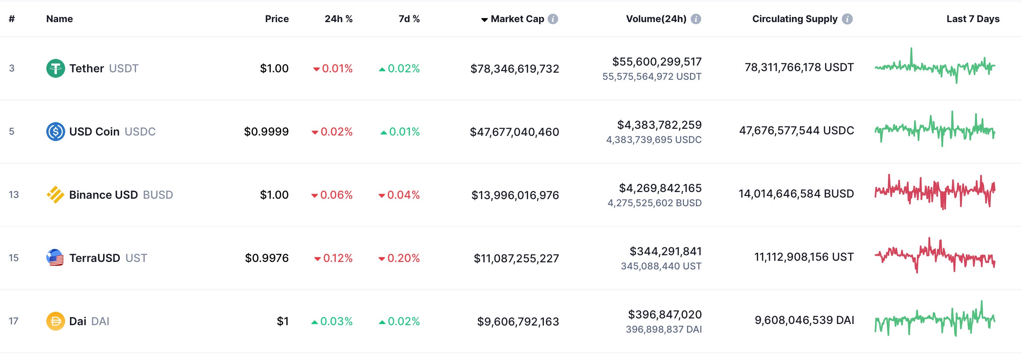Viewport: 1022px width, 354px height.
Task: Click volume in tokens 55,575,564,972 USDT
Action: click(652, 77)
